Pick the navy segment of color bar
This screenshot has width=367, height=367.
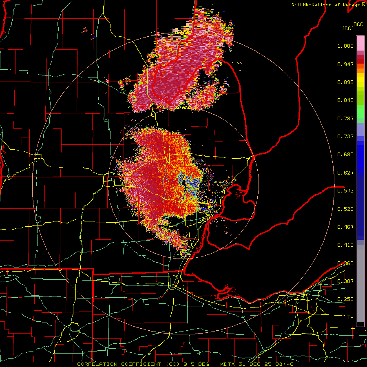coord(360,208)
